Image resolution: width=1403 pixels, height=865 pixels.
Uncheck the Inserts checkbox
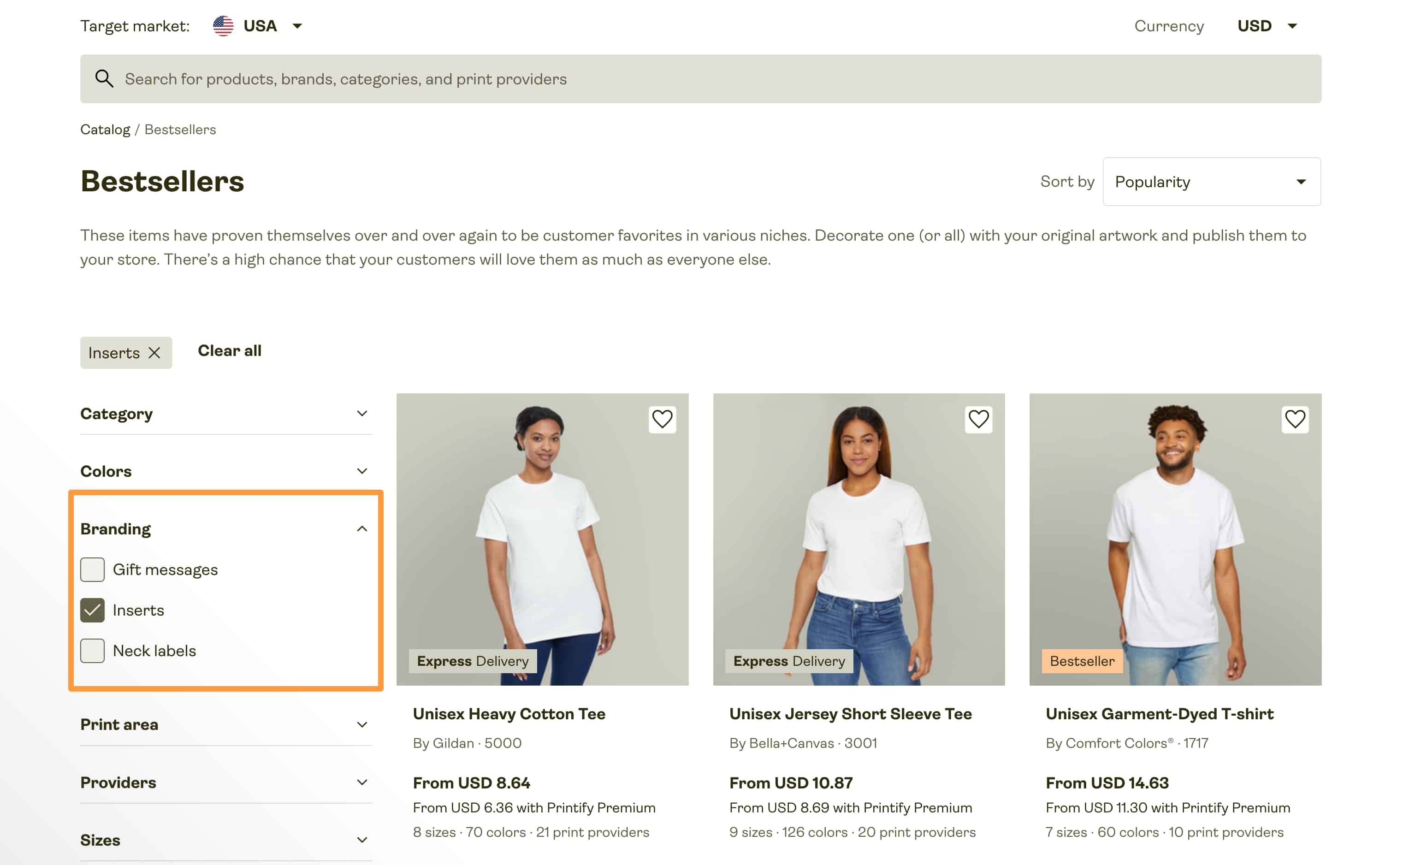click(x=92, y=610)
